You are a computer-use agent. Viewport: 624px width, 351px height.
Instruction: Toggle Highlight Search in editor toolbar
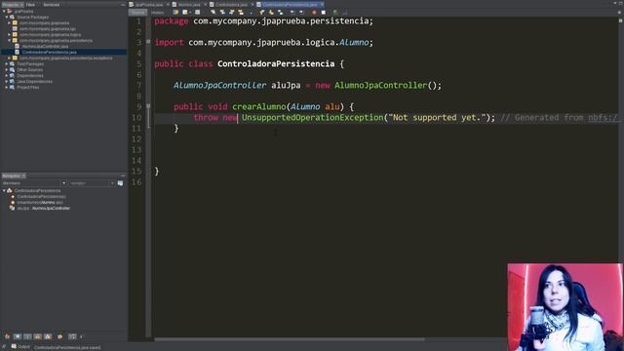pyautogui.click(x=241, y=13)
